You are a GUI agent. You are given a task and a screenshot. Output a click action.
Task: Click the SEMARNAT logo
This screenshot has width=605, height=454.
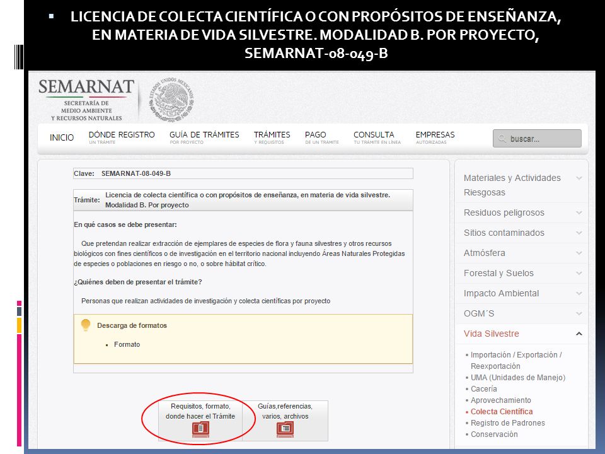tap(86, 100)
